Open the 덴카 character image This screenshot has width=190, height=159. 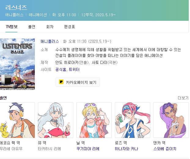[171, 120]
